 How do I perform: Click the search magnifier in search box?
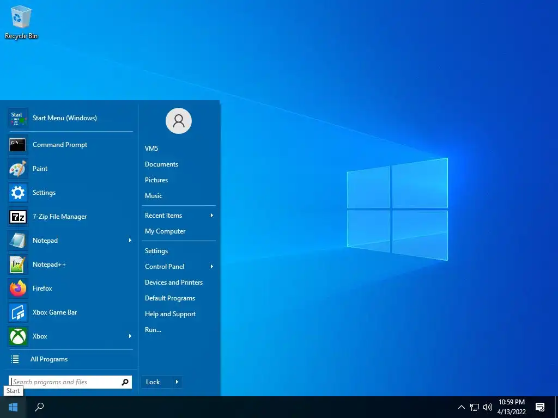point(125,382)
